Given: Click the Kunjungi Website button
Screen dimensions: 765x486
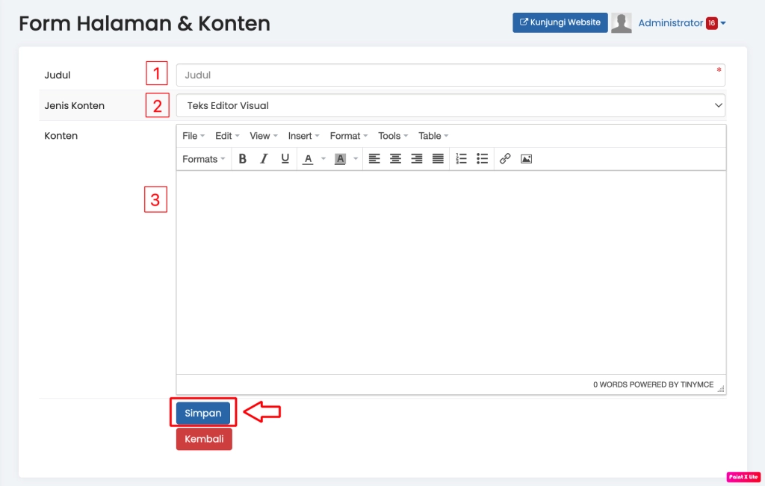Looking at the screenshot, I should 560,22.
